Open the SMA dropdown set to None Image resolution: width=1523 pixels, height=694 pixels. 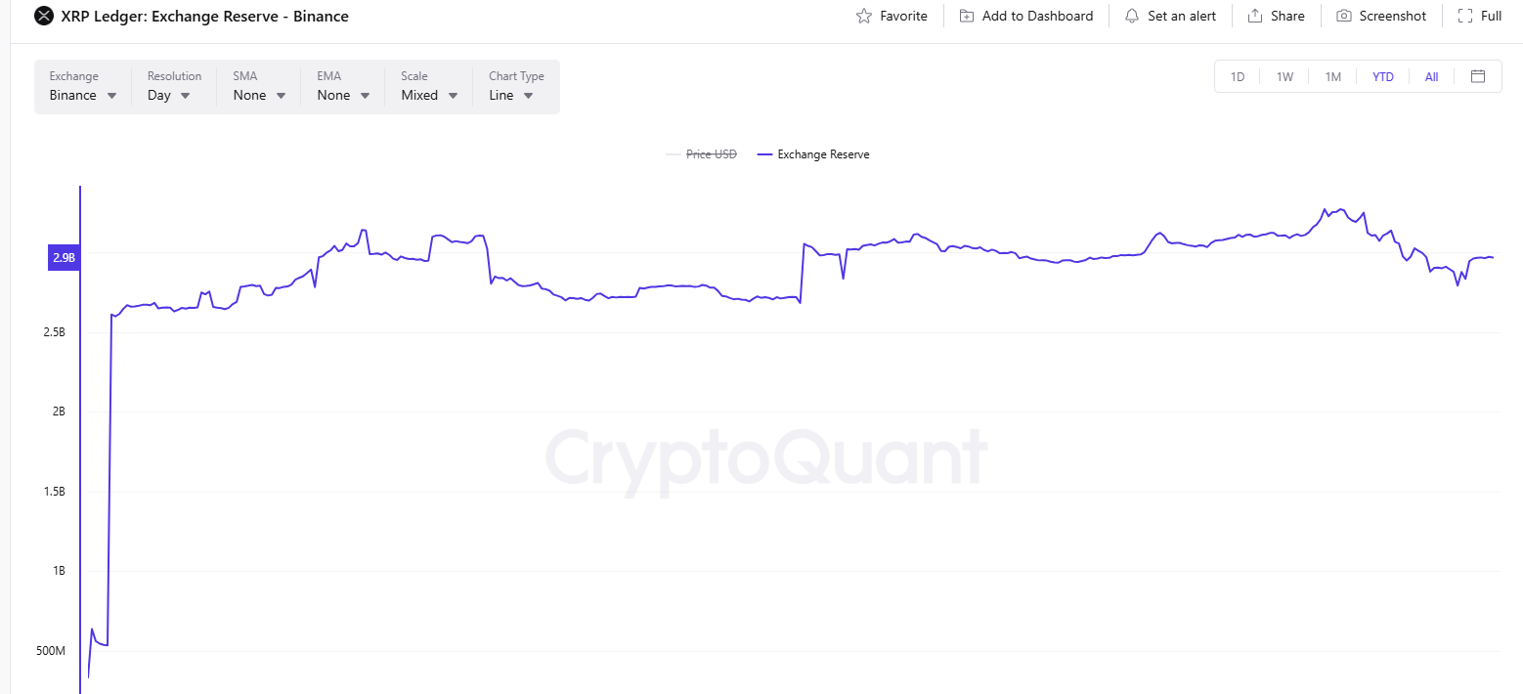point(259,87)
